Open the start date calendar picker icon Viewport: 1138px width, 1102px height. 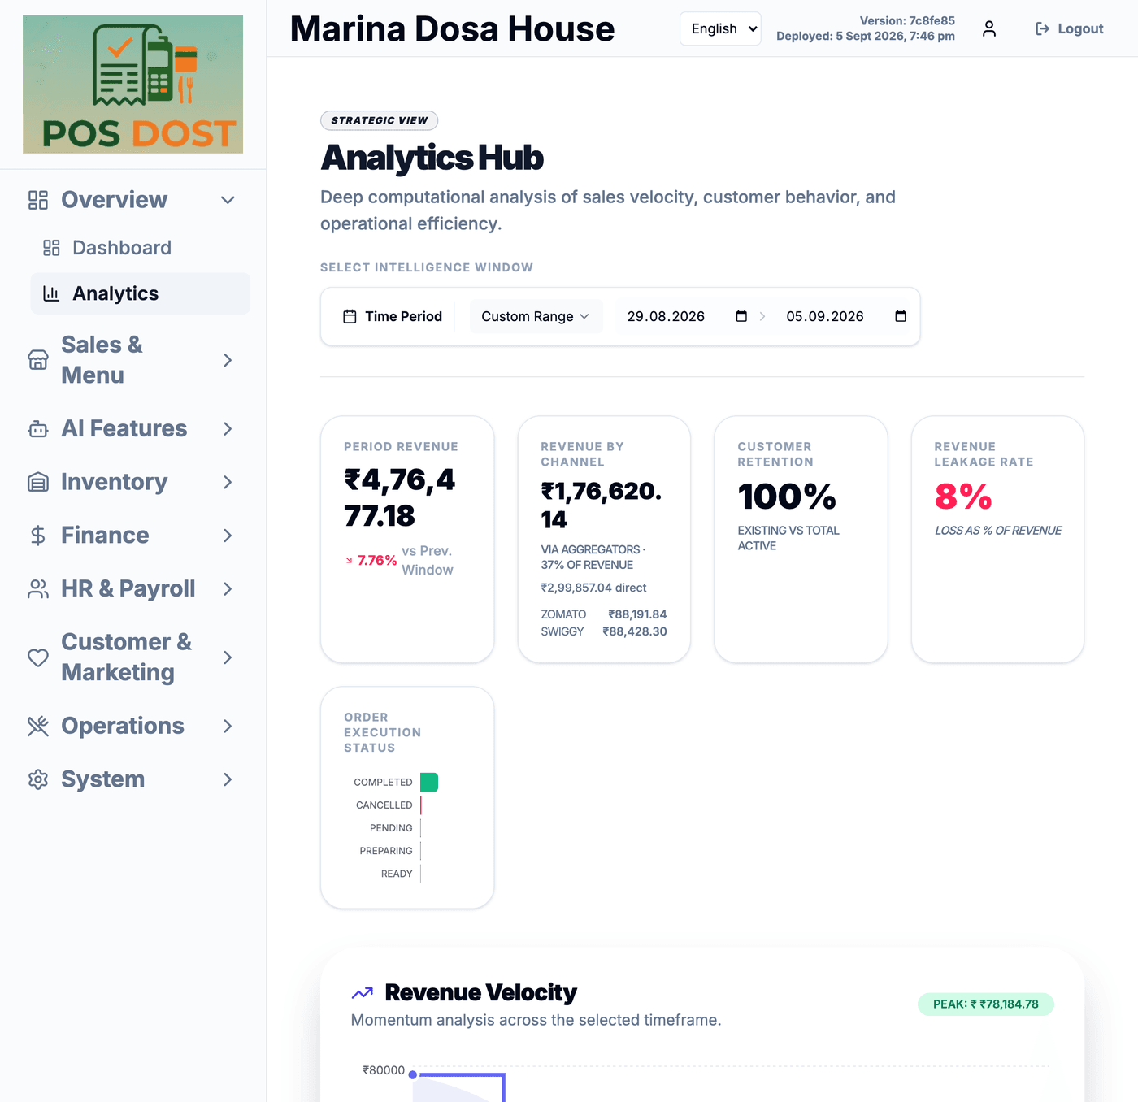coord(741,316)
